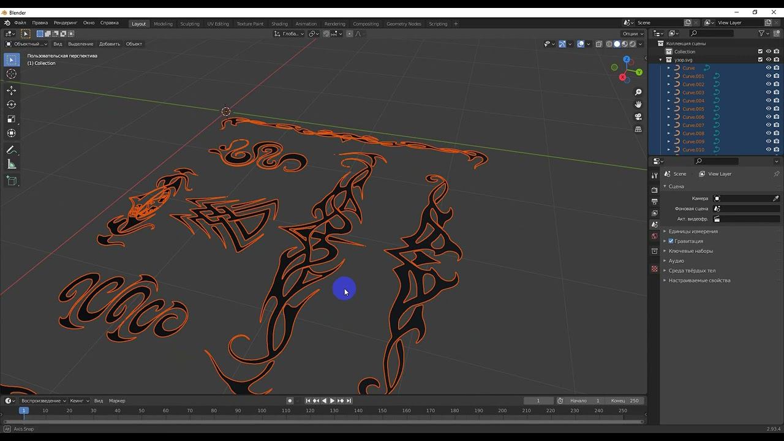This screenshot has height=441, width=784.
Task: Expand the Curve.005 tree item
Action: pos(669,109)
